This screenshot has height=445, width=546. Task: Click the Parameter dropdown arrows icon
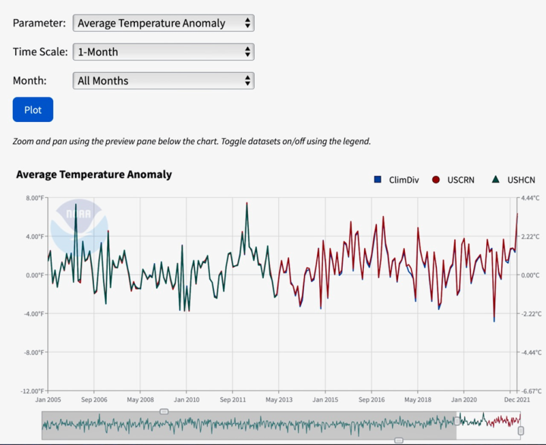point(248,23)
